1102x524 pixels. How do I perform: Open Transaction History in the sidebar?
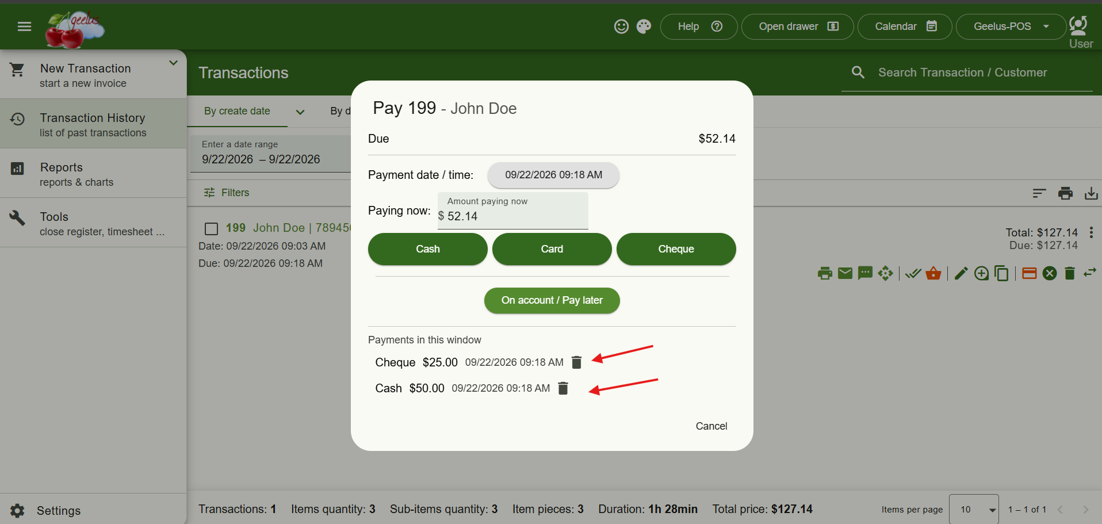93,124
